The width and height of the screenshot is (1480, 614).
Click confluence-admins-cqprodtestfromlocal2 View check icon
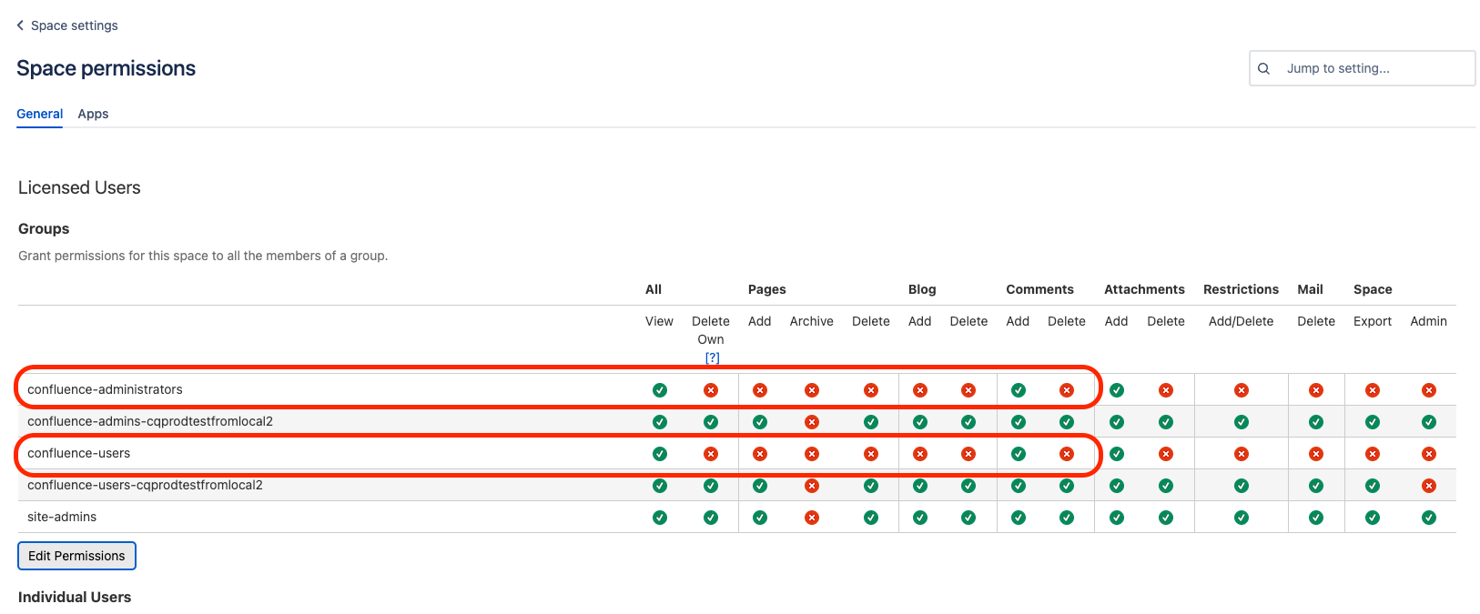click(x=660, y=422)
